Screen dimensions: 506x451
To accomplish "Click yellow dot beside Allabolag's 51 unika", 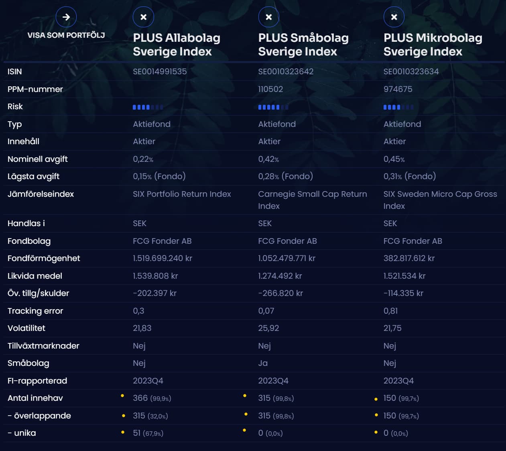I will coord(122,432).
